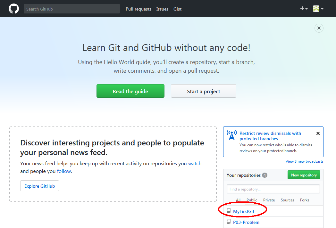Image resolution: width=336 pixels, height=228 pixels.
Task: Switch to the Private repositories tab
Action: 269,200
